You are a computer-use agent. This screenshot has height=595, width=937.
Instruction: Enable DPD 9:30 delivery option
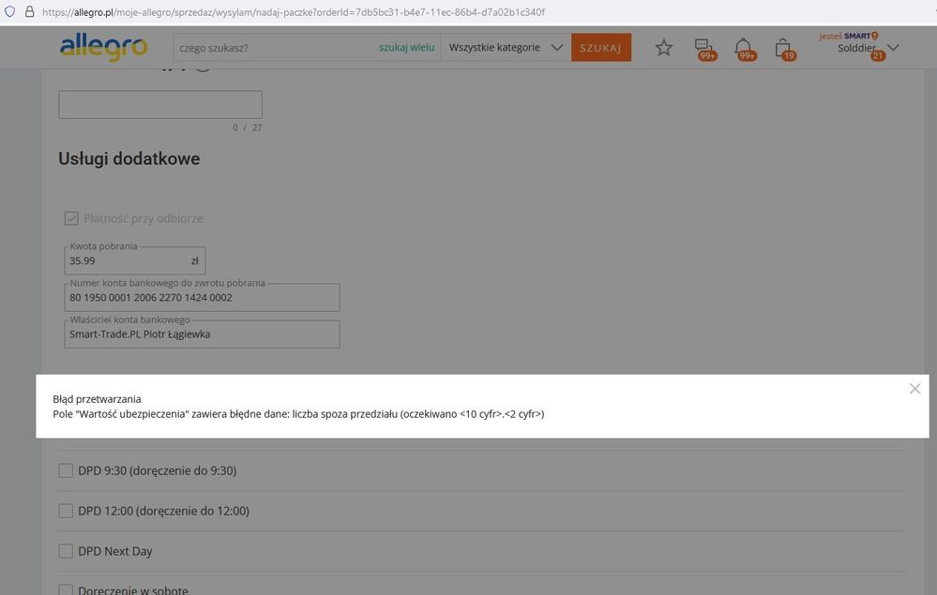(66, 470)
